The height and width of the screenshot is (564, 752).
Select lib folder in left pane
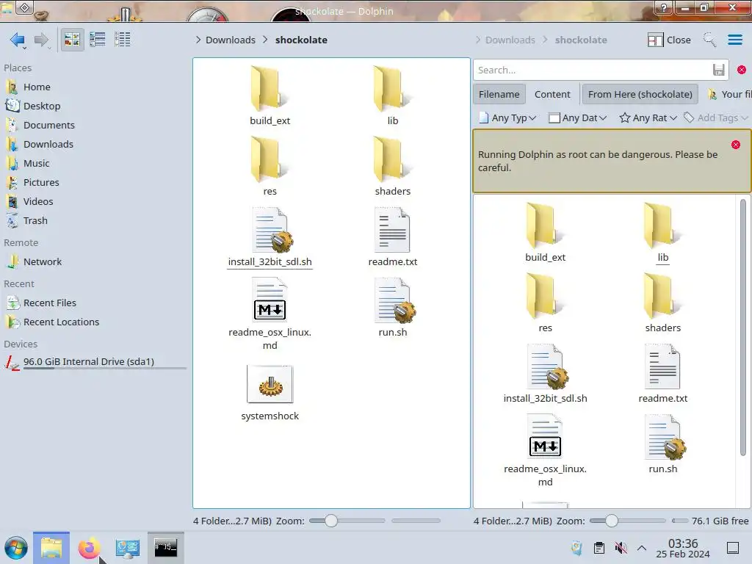tap(392, 95)
